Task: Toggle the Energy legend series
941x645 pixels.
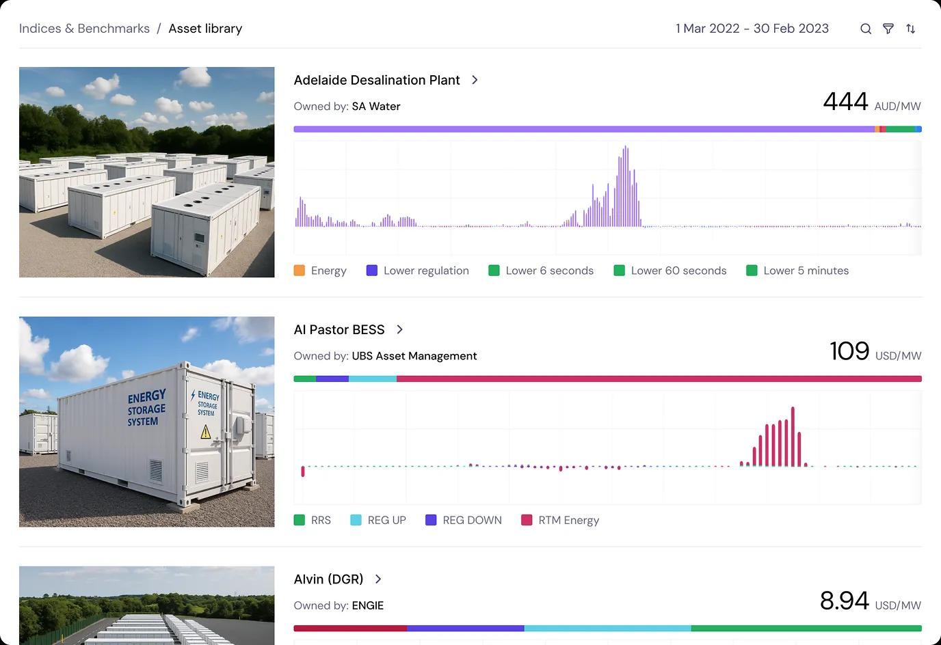Action: 320,271
